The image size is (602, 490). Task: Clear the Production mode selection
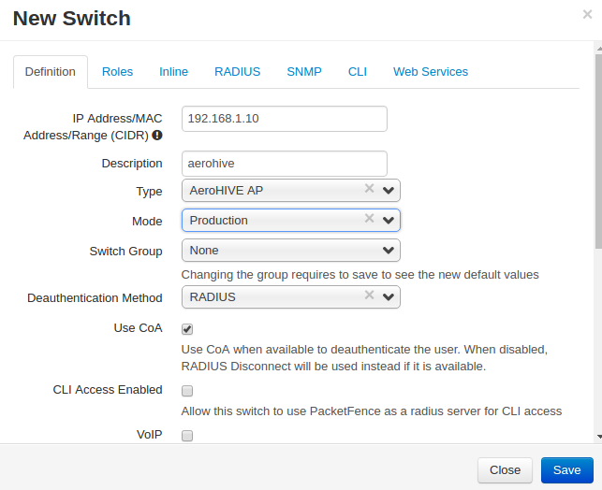369,218
